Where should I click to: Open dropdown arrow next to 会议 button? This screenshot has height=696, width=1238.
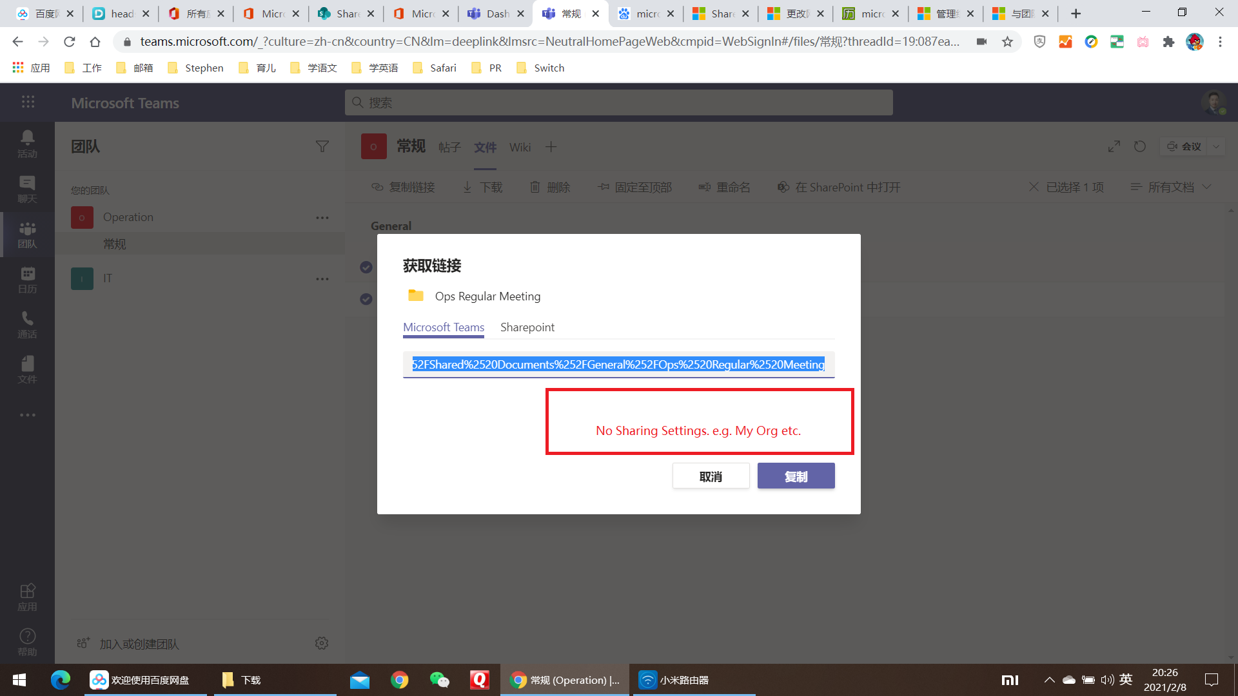[1216, 147]
